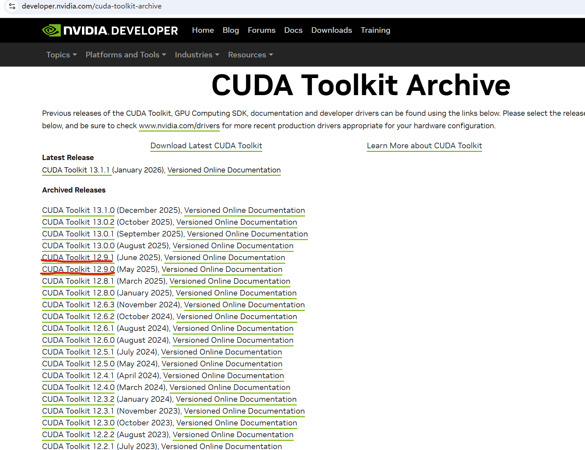Open Versioned Online Documentation for 12.4.0
This screenshot has width=585, height=450.
230,387
